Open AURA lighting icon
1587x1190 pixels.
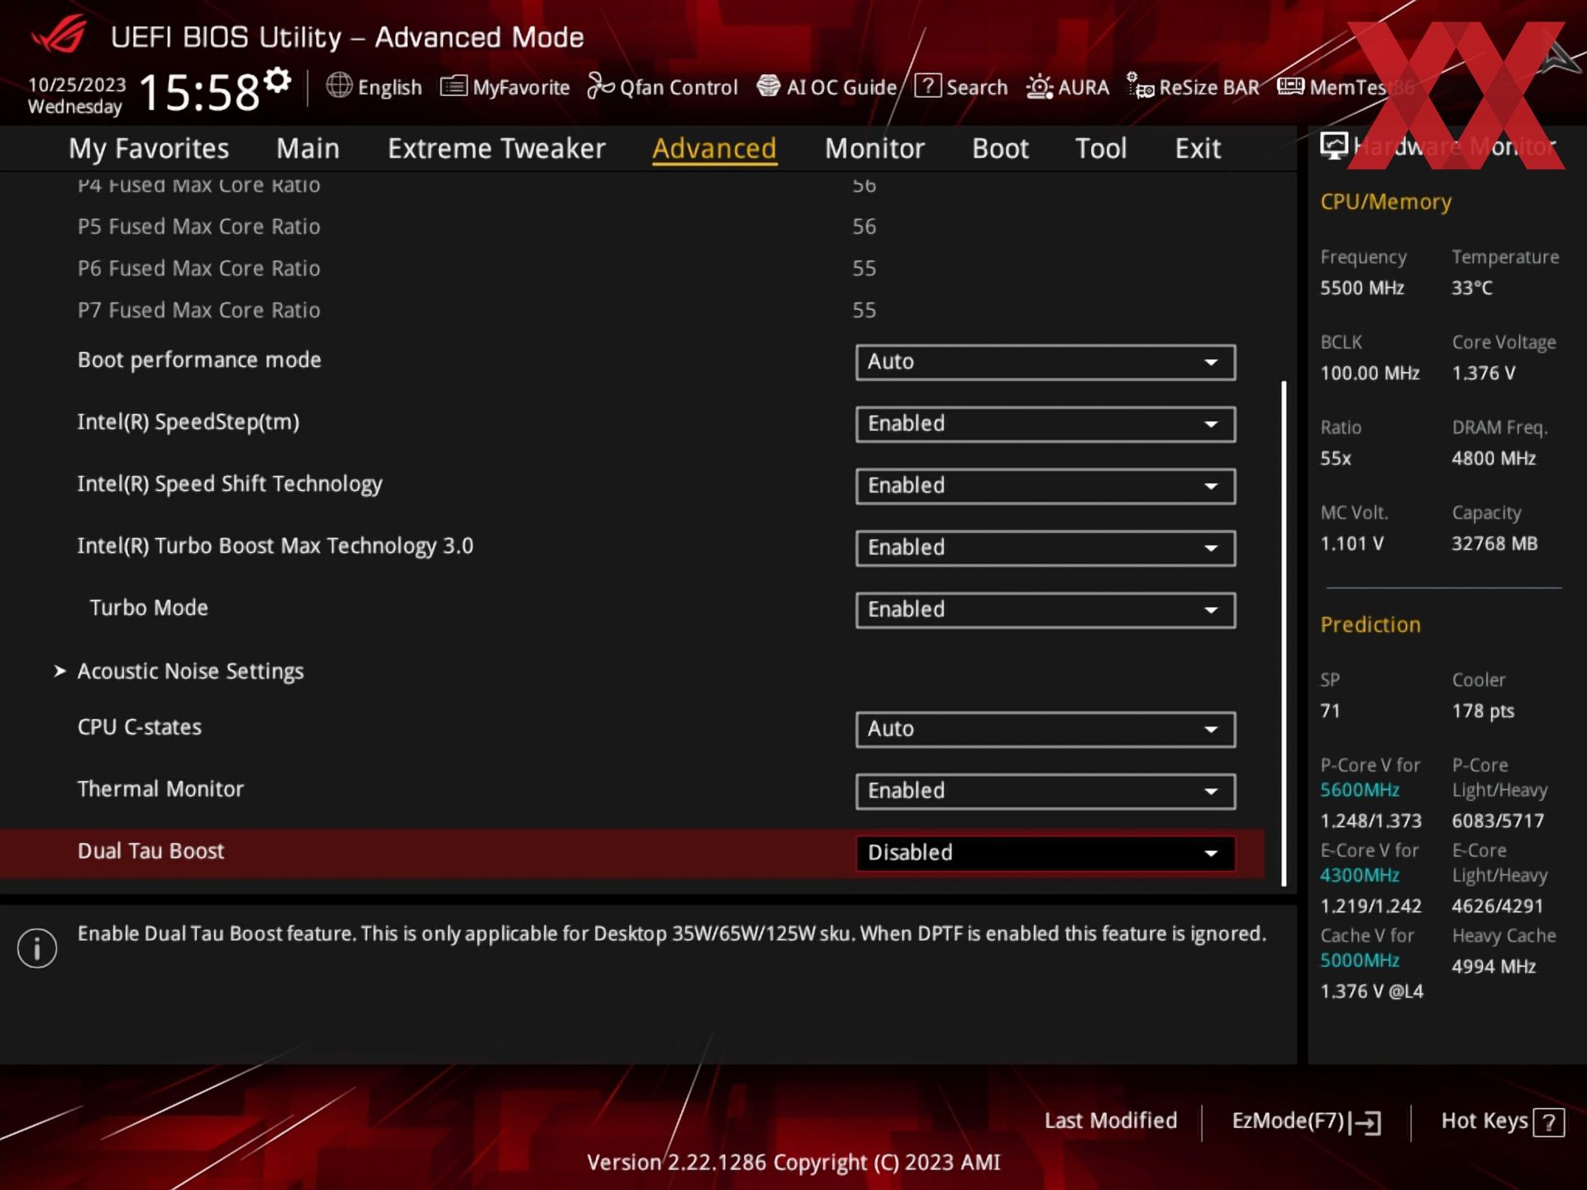(x=1039, y=87)
